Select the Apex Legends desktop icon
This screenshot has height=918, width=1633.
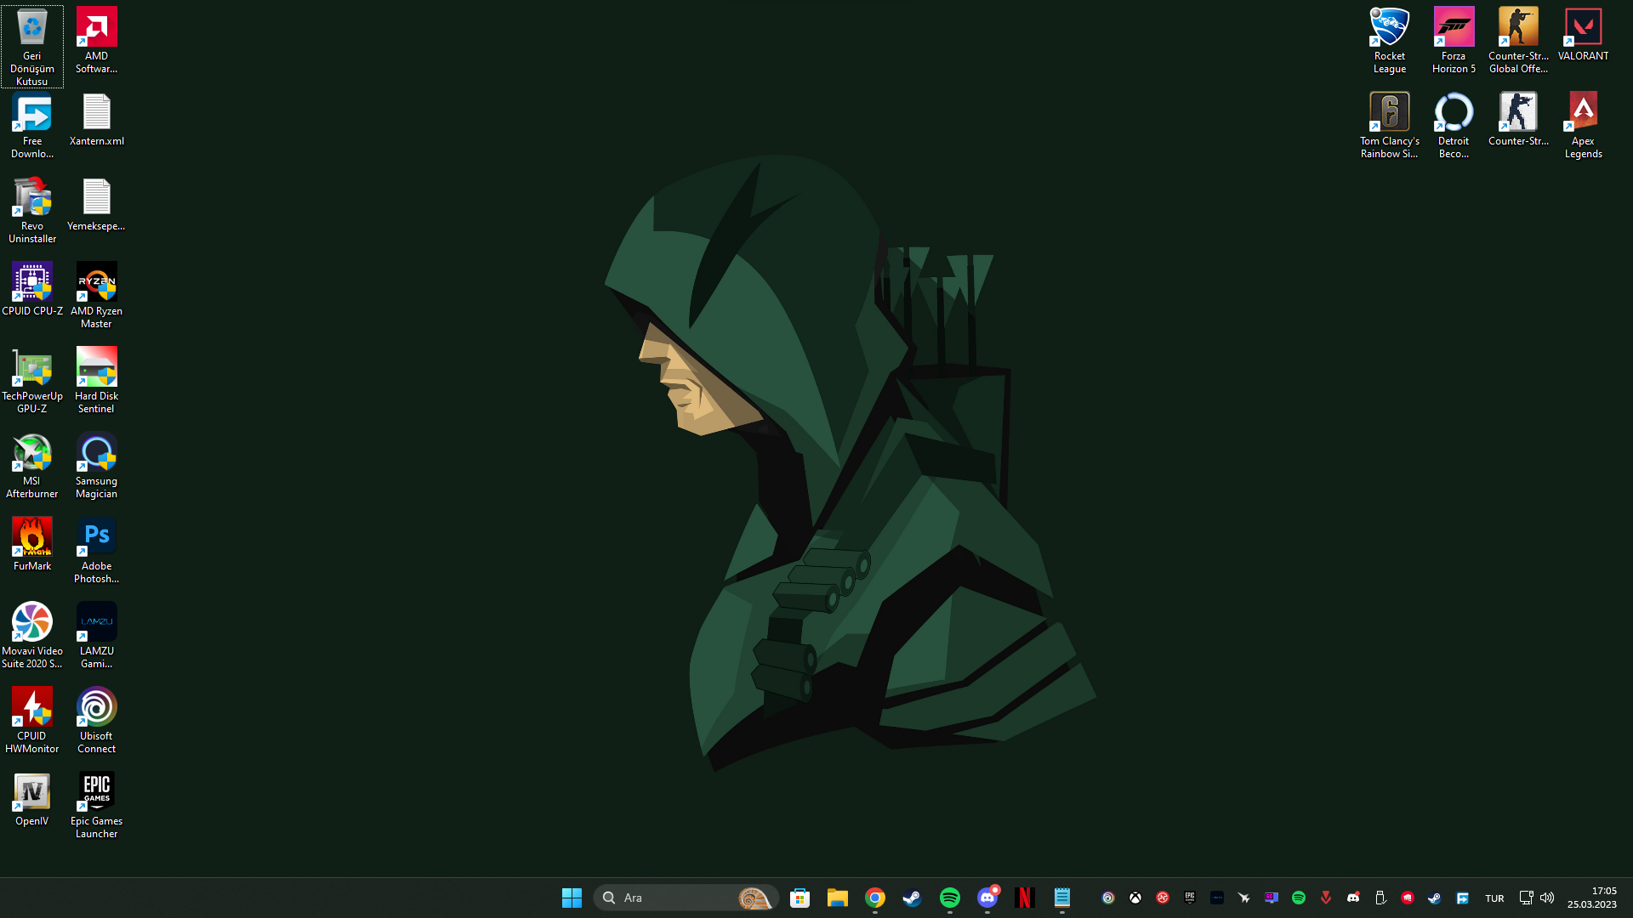click(x=1583, y=124)
